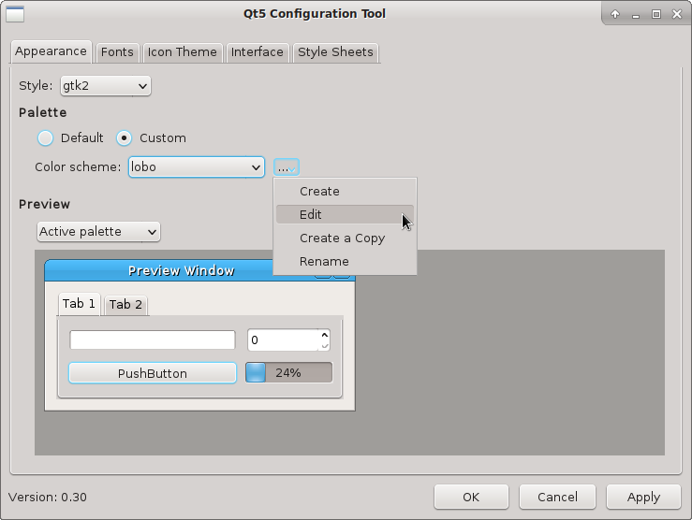The width and height of the screenshot is (692, 520).
Task: Open the window menu icon in title bar
Action: point(15,14)
